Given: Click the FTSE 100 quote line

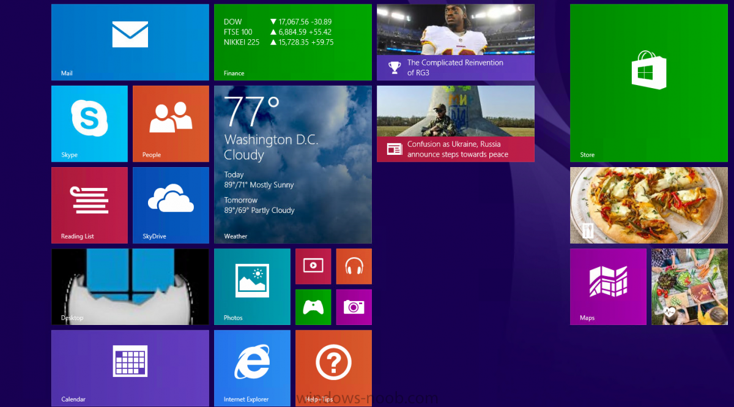Looking at the screenshot, I should point(278,32).
